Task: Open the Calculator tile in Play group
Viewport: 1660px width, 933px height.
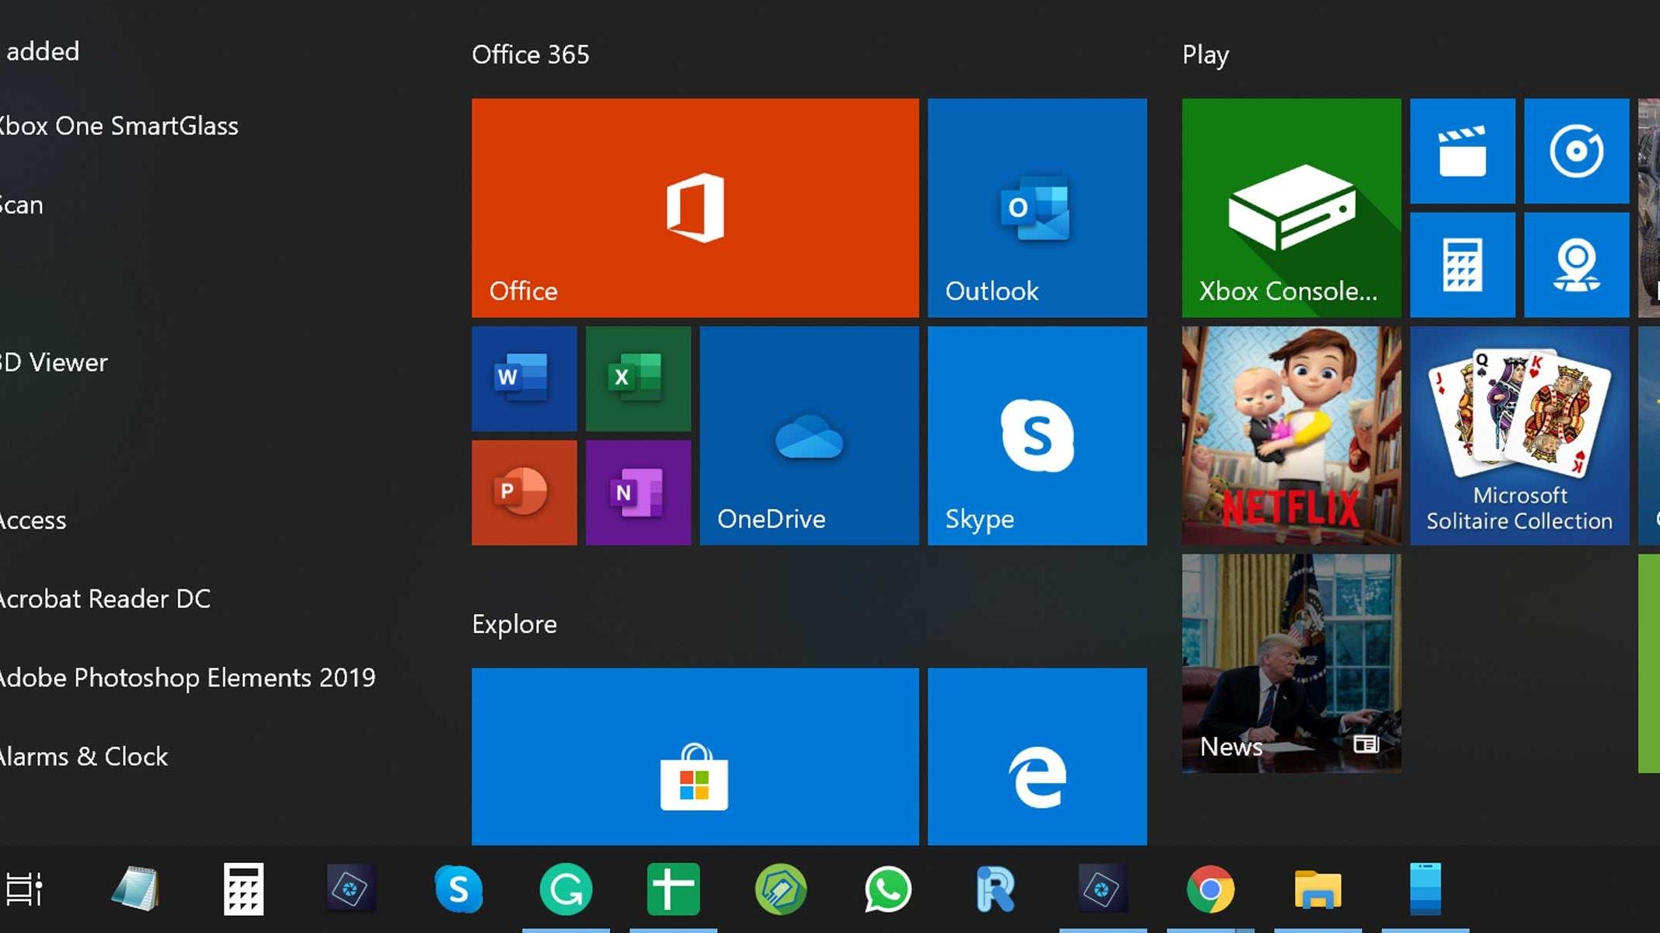Action: tap(1463, 265)
